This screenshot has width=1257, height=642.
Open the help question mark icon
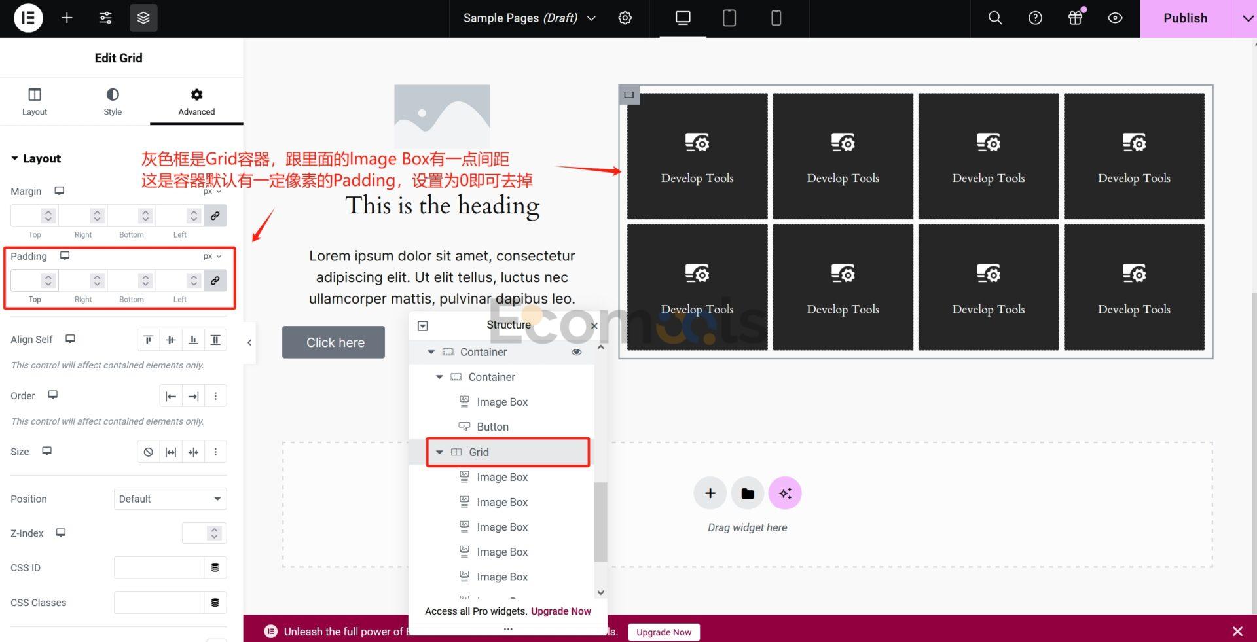click(1035, 18)
